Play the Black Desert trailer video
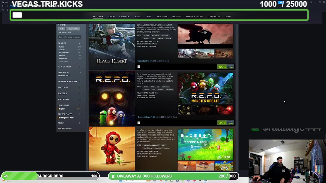Viewport: 326px width, 183px height. tap(205, 33)
